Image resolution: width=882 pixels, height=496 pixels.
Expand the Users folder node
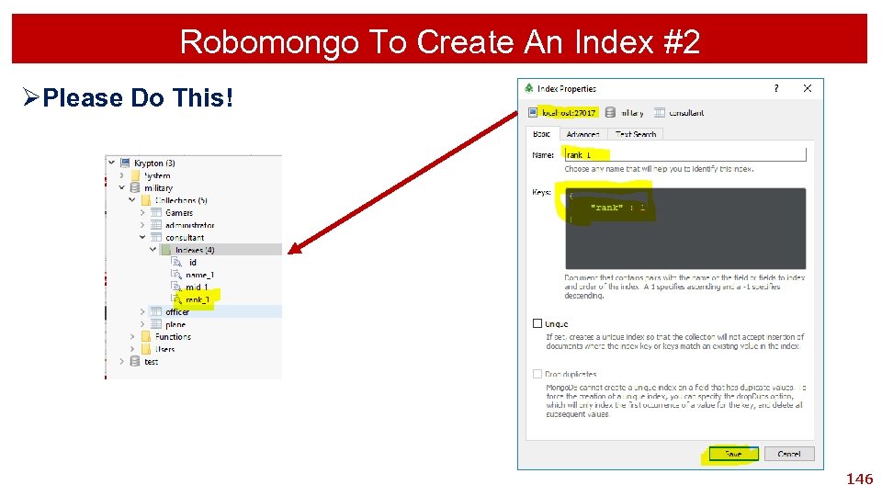tap(132, 349)
